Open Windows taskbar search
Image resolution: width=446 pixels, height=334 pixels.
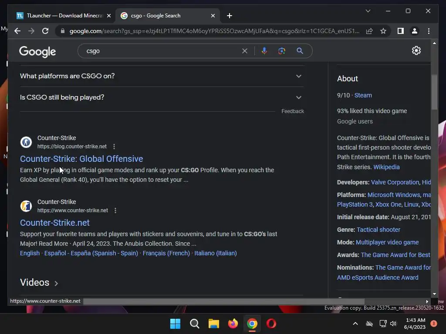(x=195, y=324)
